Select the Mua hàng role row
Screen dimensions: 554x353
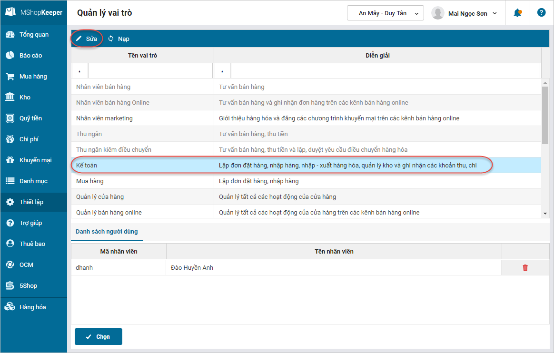[x=306, y=181]
